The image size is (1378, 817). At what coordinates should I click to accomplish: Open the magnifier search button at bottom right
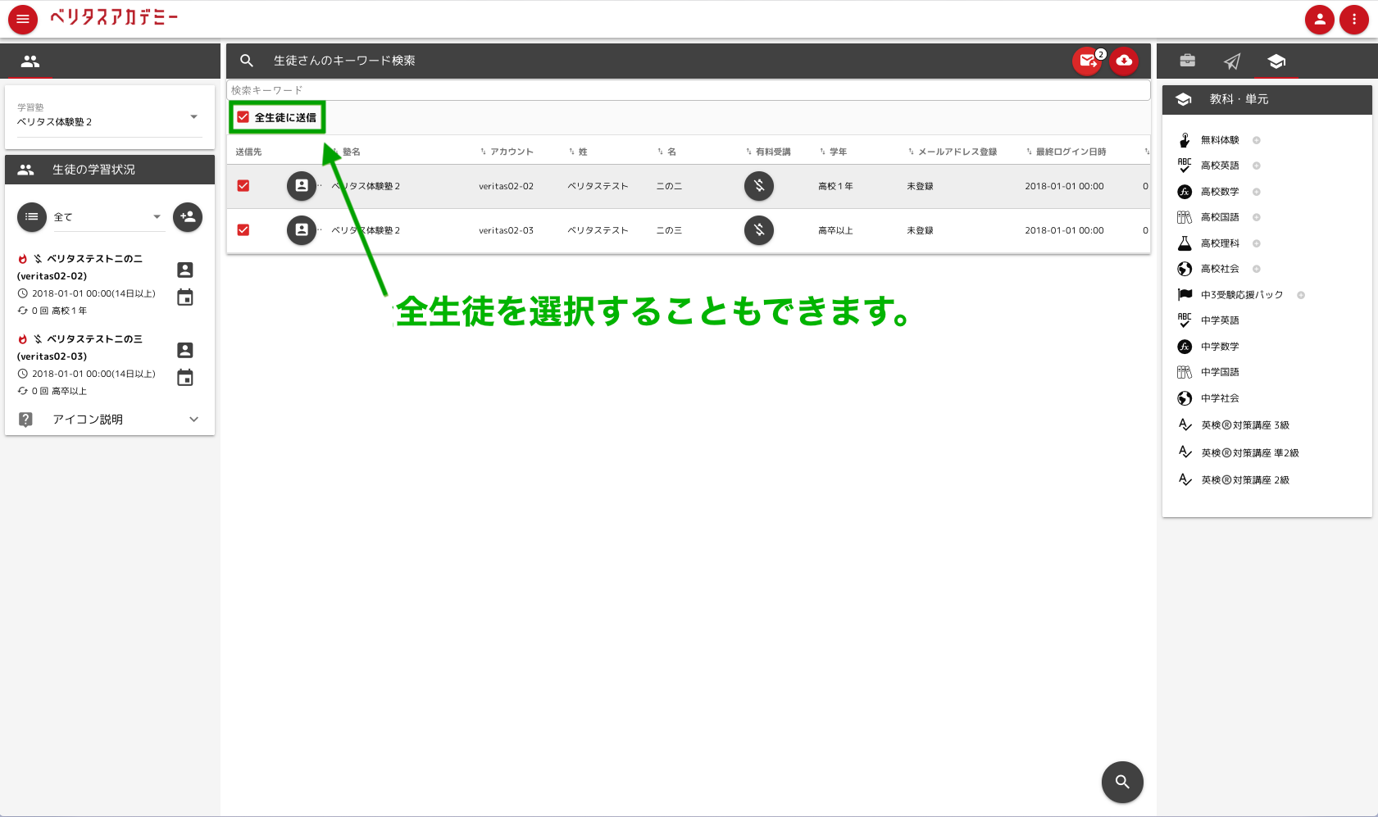coord(1123,783)
